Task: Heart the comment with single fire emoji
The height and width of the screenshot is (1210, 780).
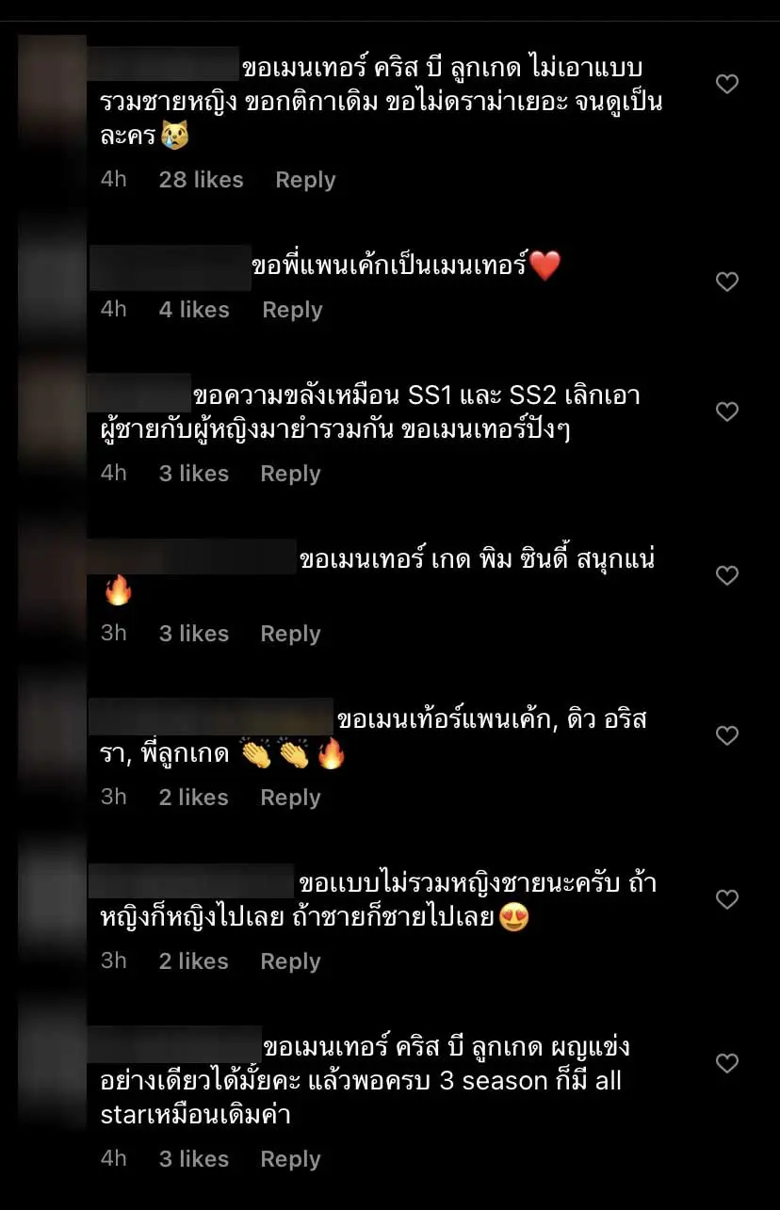Action: coord(727,575)
